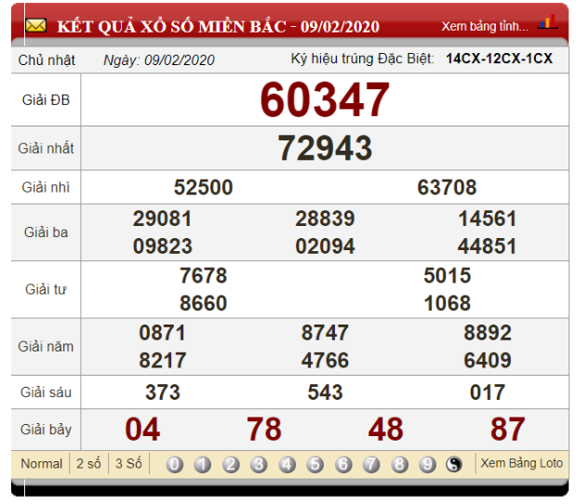Open Xem bảng tính link
This screenshot has height=504, width=576.
pos(484,26)
